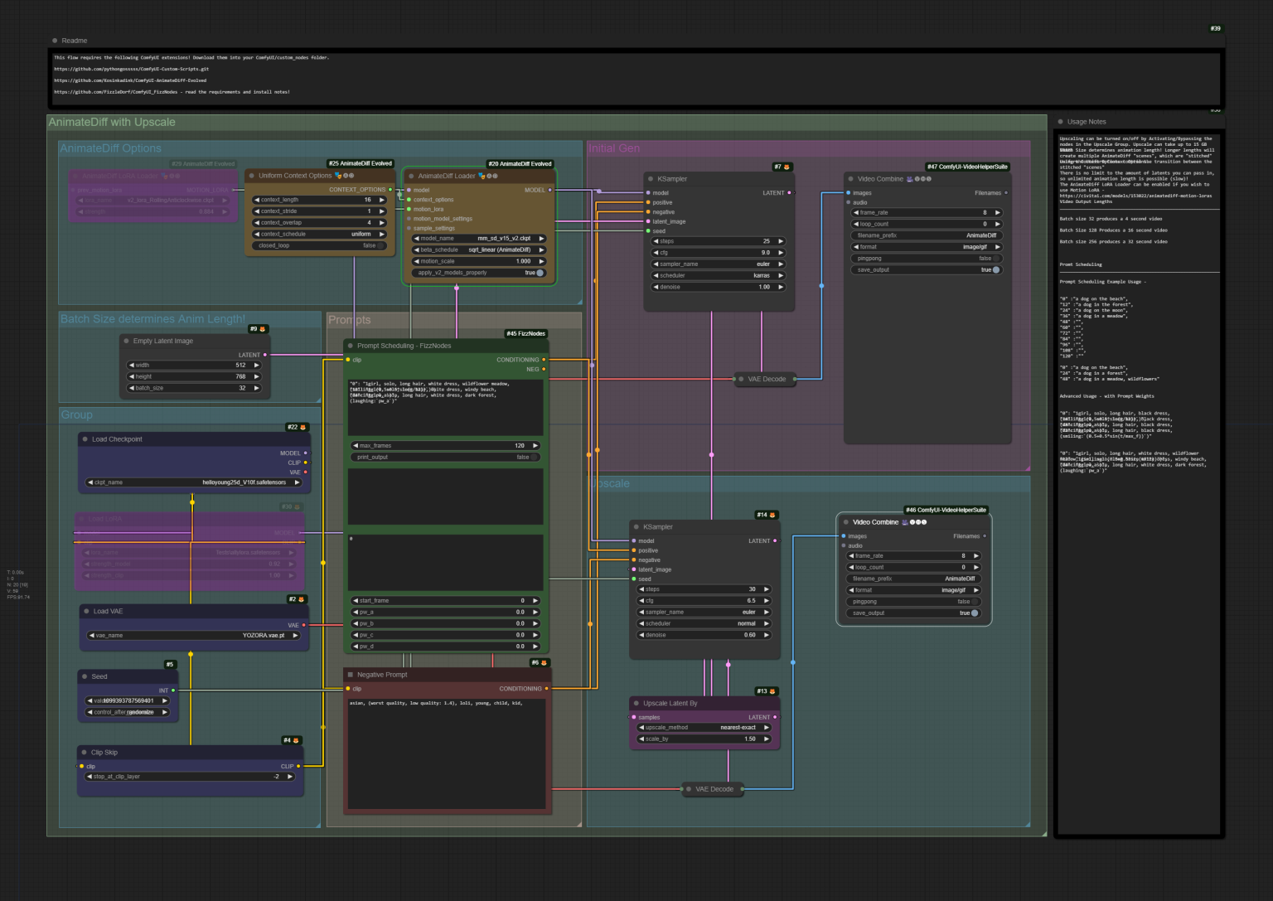Screen dimensions: 1273x901
Task: Select the AnimateDiff with Upscale group title
Action: tap(113, 122)
